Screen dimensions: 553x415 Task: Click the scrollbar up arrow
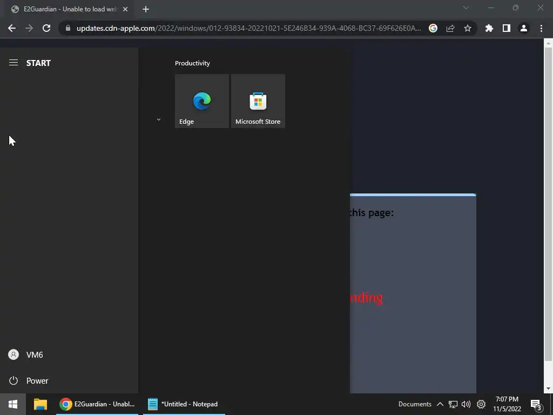pos(548,43)
